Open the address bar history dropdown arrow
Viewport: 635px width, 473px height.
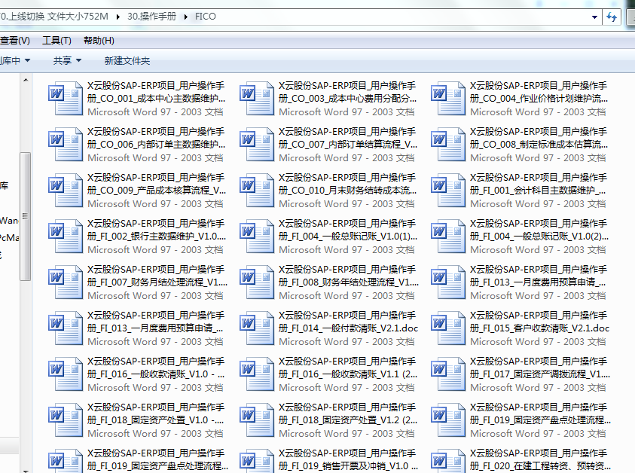595,17
